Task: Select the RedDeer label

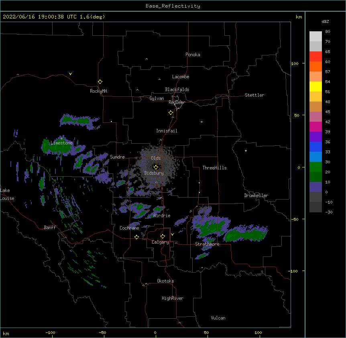Action: click(177, 102)
